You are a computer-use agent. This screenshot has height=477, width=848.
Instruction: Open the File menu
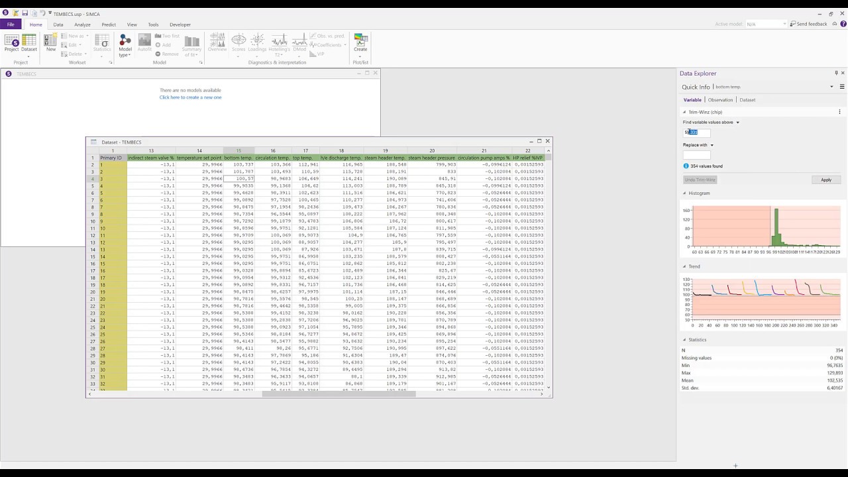(11, 25)
